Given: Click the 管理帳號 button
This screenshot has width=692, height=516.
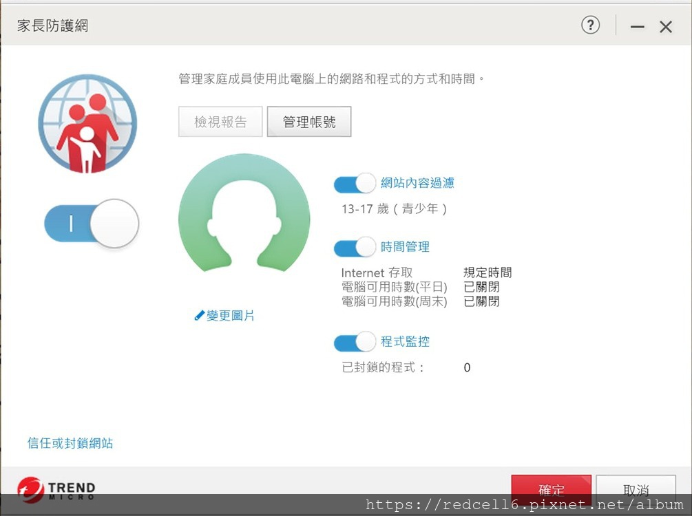Looking at the screenshot, I should (309, 122).
